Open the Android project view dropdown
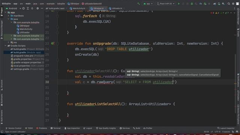Viewport: 240px width, 135px height. 13,8
